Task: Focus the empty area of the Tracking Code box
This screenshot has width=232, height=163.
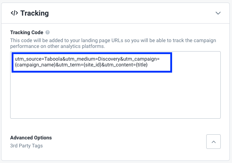Action: click(115, 95)
